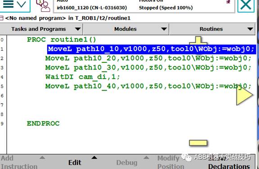Select the WaitDI cam_di,1 instruction
The image size is (259, 169).
tap(83, 77)
